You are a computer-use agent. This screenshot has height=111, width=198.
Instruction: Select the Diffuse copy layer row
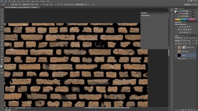[x=186, y=51]
